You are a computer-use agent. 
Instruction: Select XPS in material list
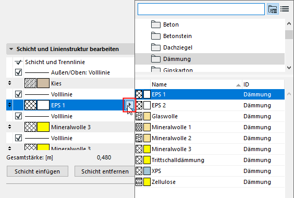[210, 171]
